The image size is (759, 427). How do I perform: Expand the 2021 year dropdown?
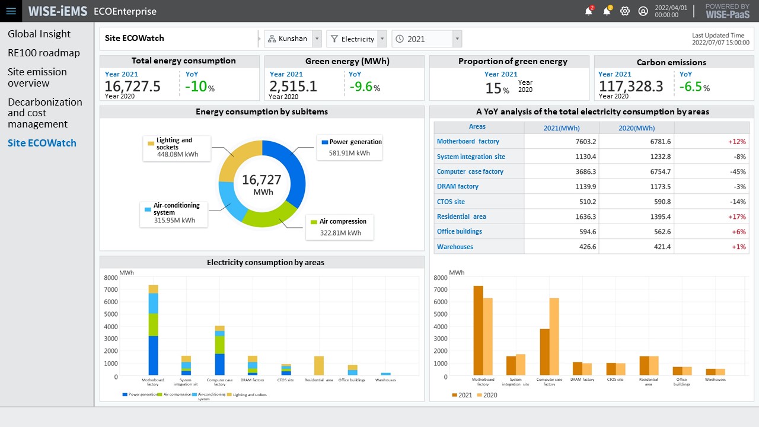point(457,39)
